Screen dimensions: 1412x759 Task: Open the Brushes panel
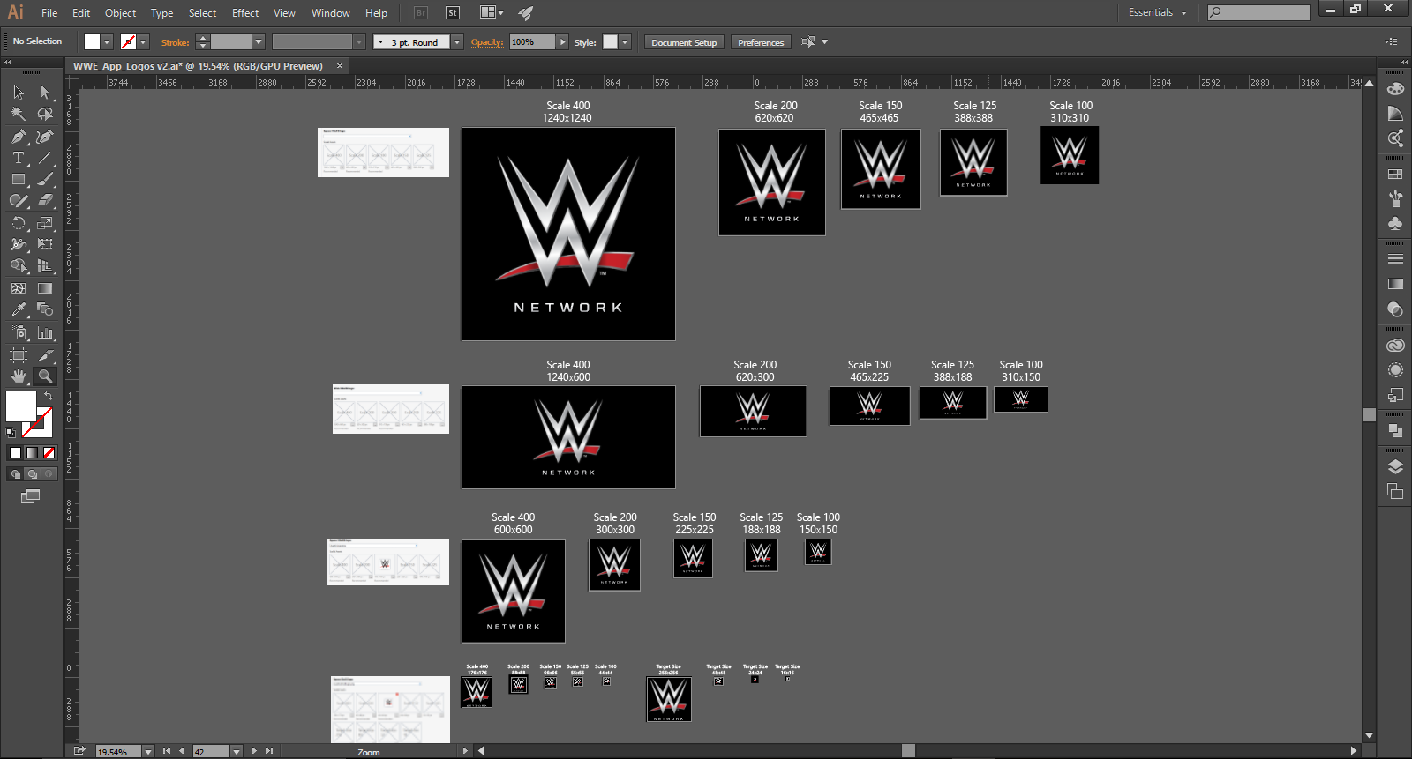click(x=1395, y=198)
